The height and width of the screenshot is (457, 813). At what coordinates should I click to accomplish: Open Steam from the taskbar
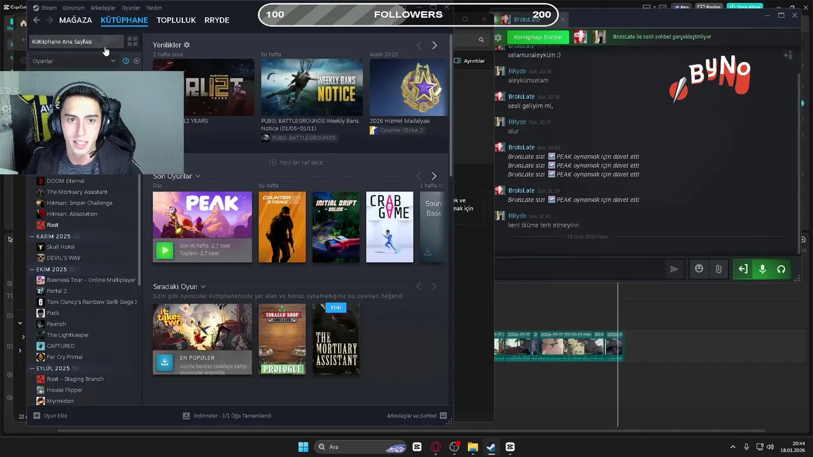[x=491, y=447]
